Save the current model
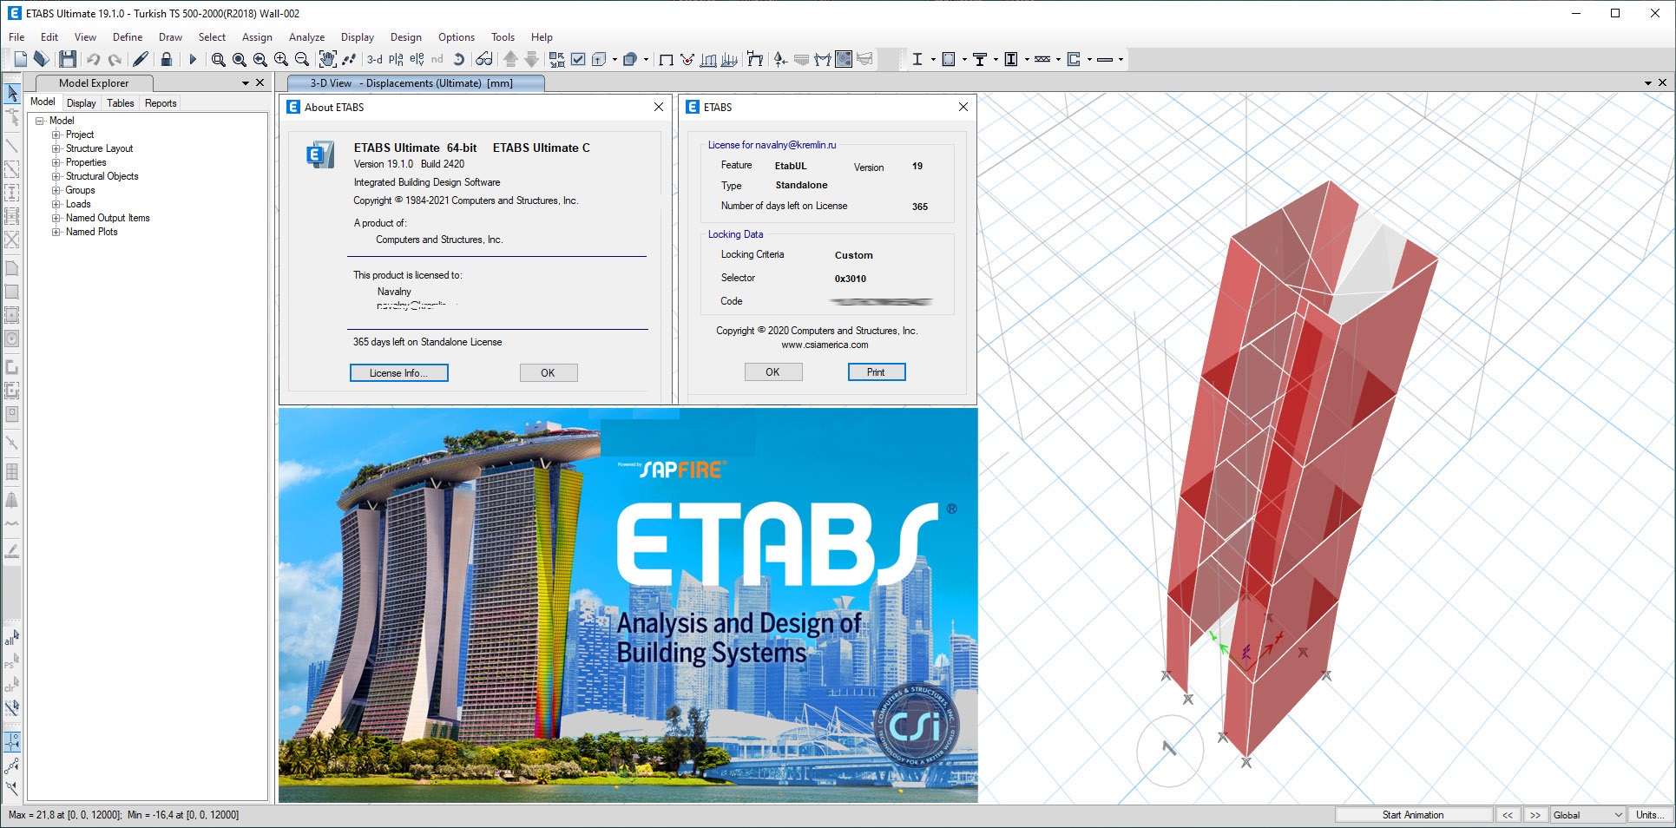This screenshot has height=828, width=1676. 68,59
